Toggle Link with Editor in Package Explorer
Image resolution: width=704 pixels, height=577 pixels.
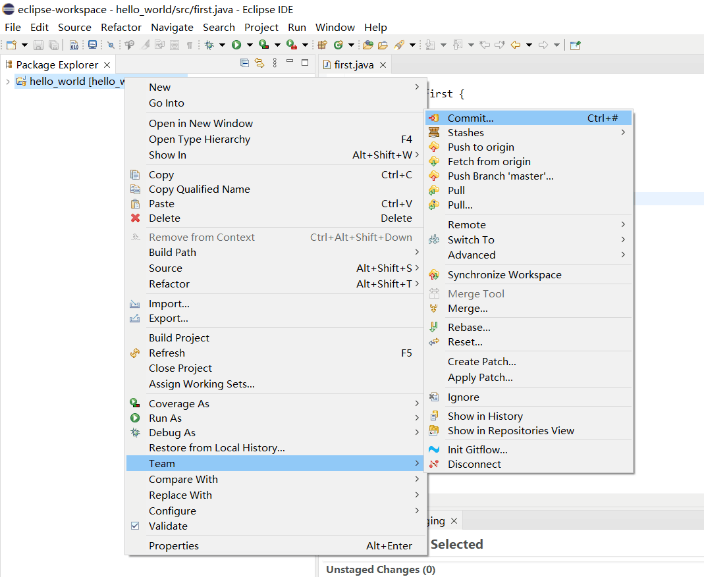[x=259, y=63]
